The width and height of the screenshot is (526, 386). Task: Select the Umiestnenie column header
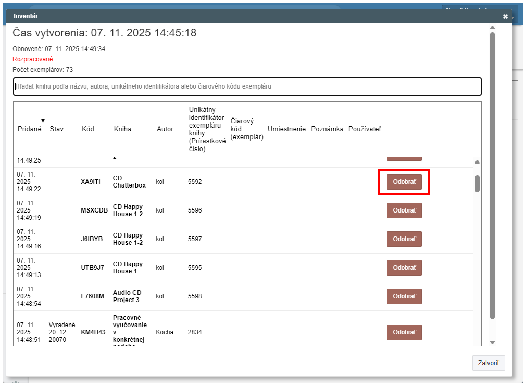pos(286,129)
